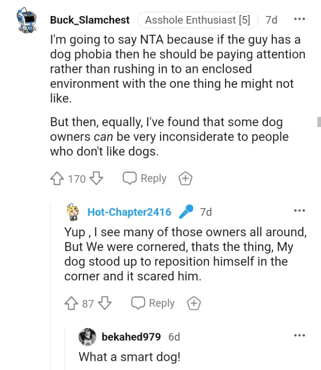Click the OP microphone icon

(185, 212)
